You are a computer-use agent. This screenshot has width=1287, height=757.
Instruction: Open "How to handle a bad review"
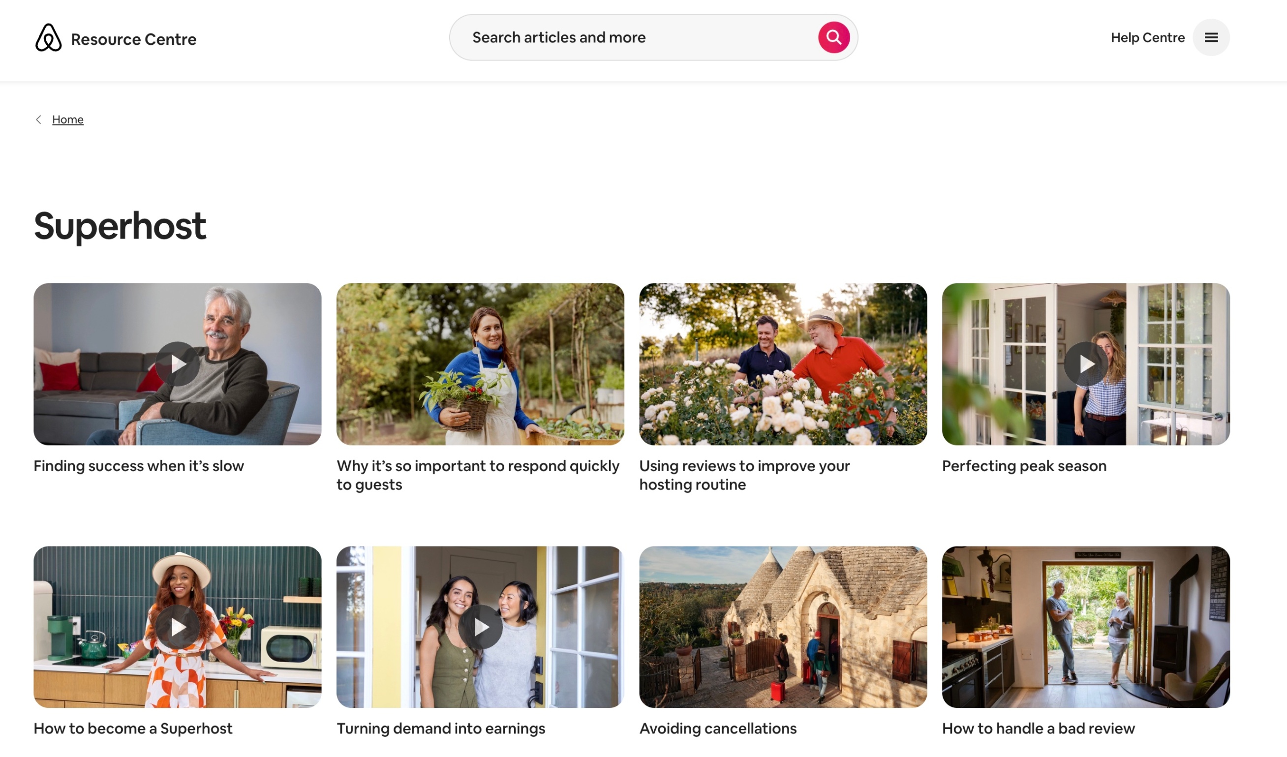point(1038,728)
